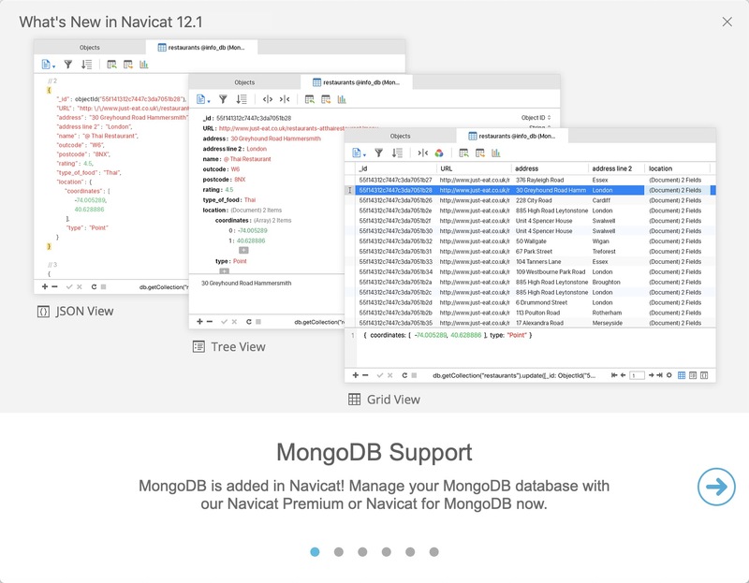Open the Objects tab in Tree View window

tap(244, 82)
